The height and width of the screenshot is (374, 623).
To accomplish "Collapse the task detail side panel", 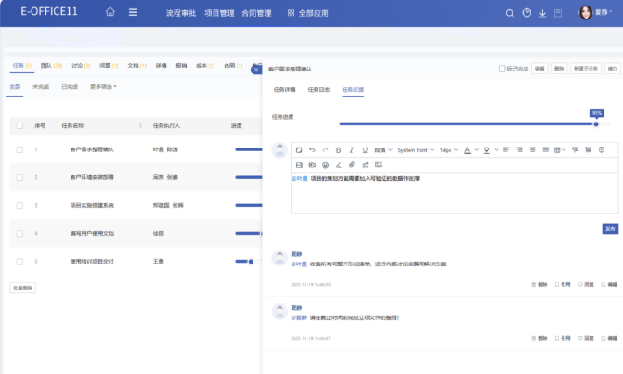I will pyautogui.click(x=256, y=69).
